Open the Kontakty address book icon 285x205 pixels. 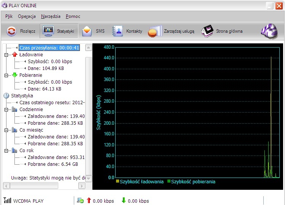(118, 31)
